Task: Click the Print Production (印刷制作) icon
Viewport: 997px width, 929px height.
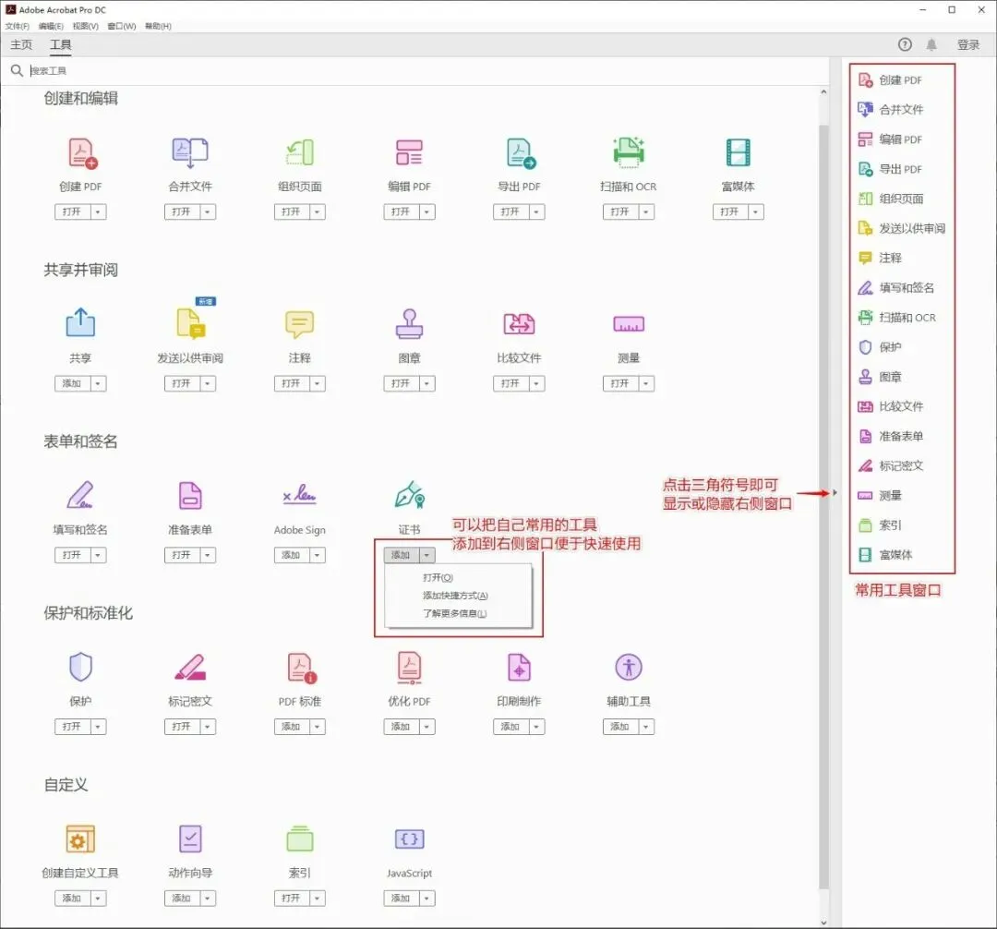Action: [x=519, y=667]
